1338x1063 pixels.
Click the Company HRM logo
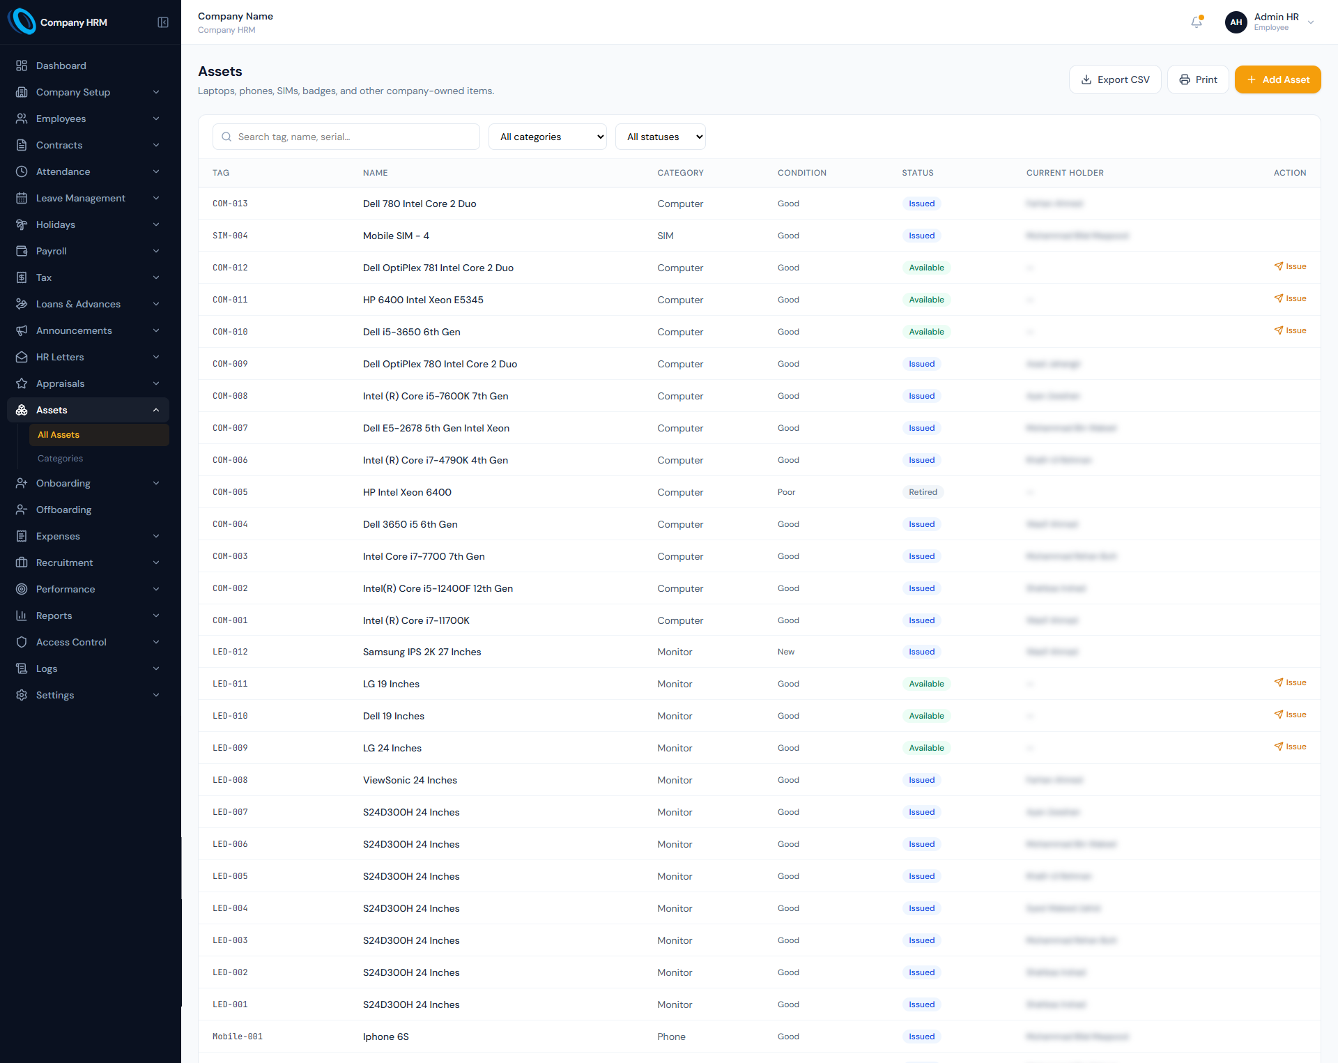tap(22, 22)
